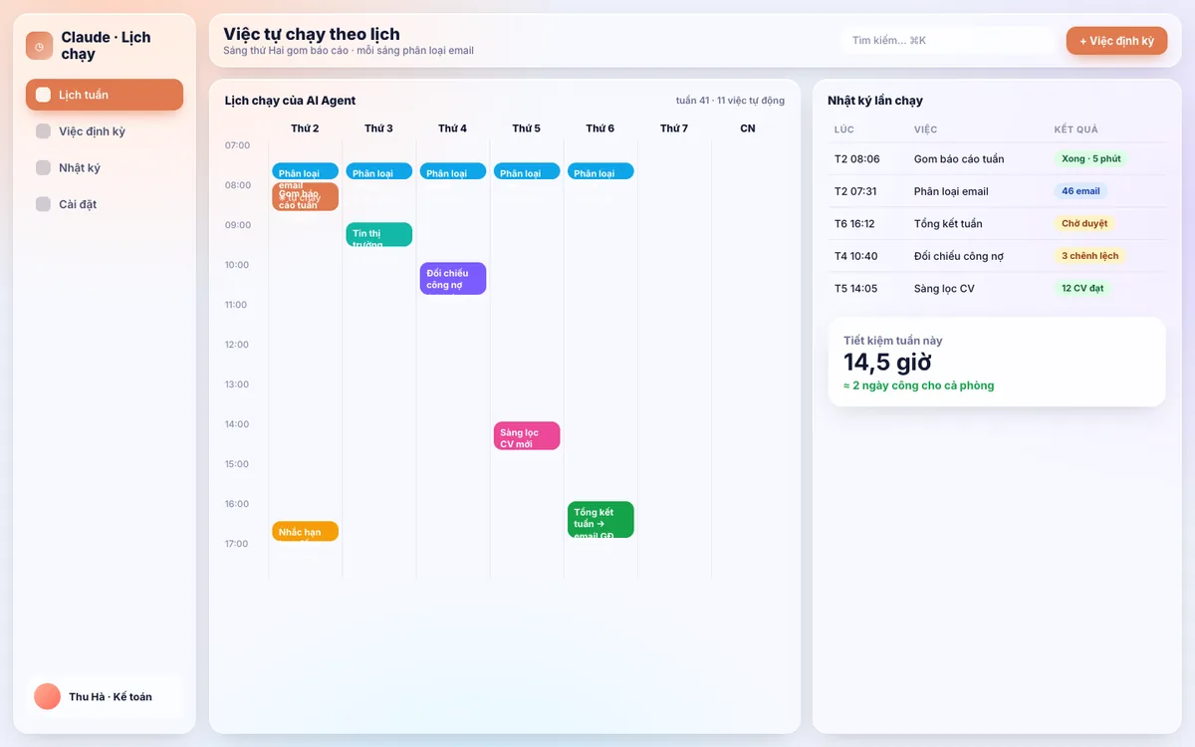Open the purple Đối chiếu công nợ event
The width and height of the screenshot is (1195, 747).
(x=452, y=278)
